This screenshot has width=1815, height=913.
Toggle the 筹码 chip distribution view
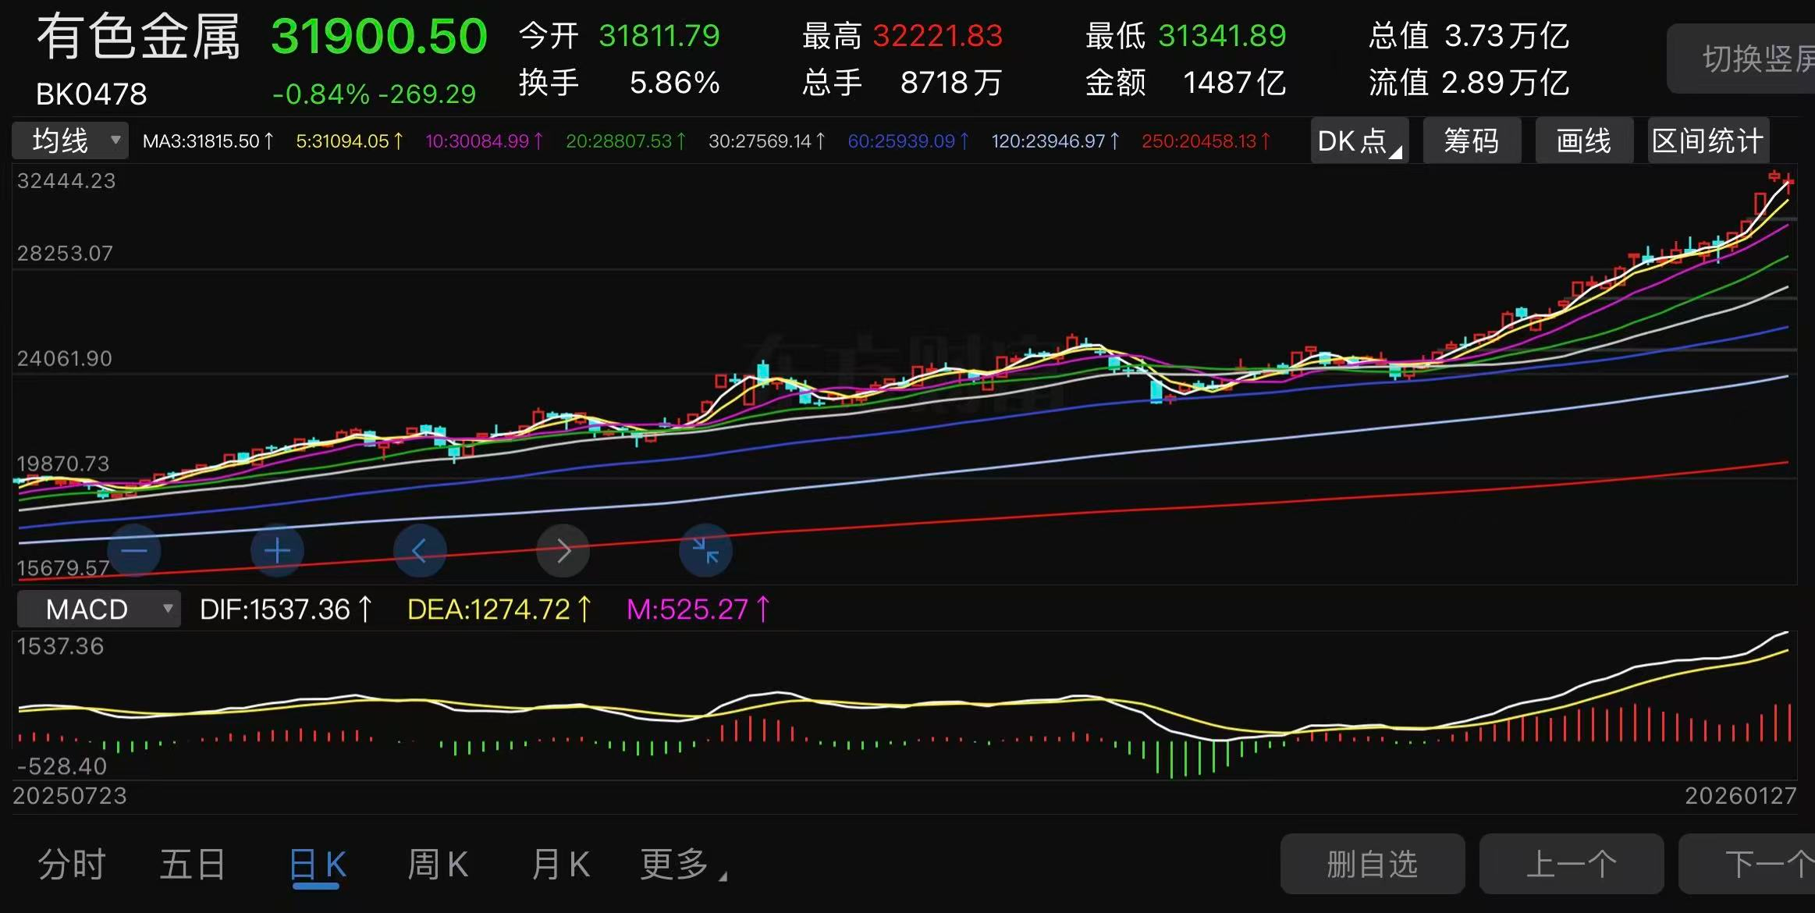pos(1472,141)
